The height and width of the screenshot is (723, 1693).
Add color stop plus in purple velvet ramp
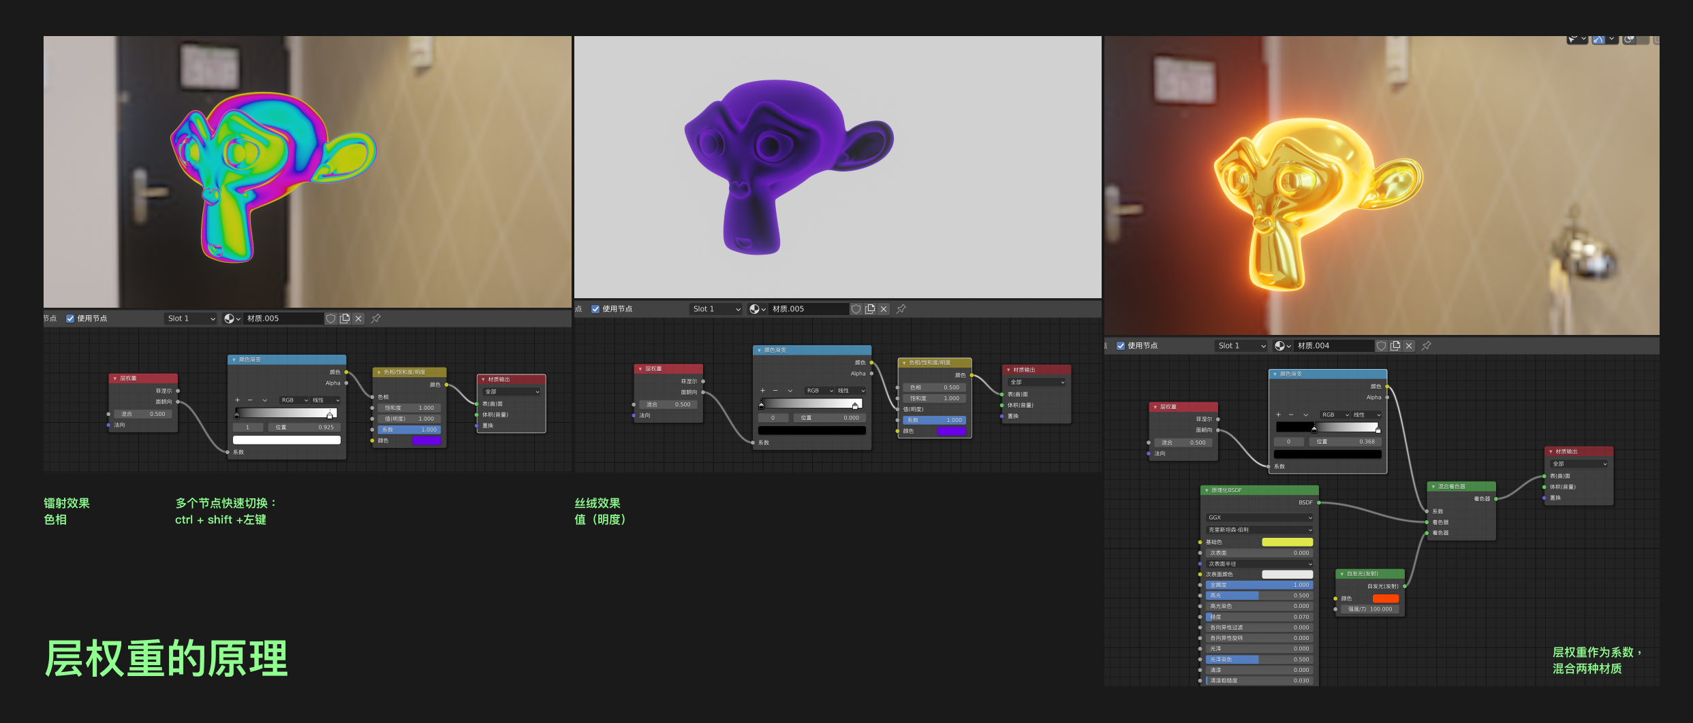pyautogui.click(x=762, y=391)
